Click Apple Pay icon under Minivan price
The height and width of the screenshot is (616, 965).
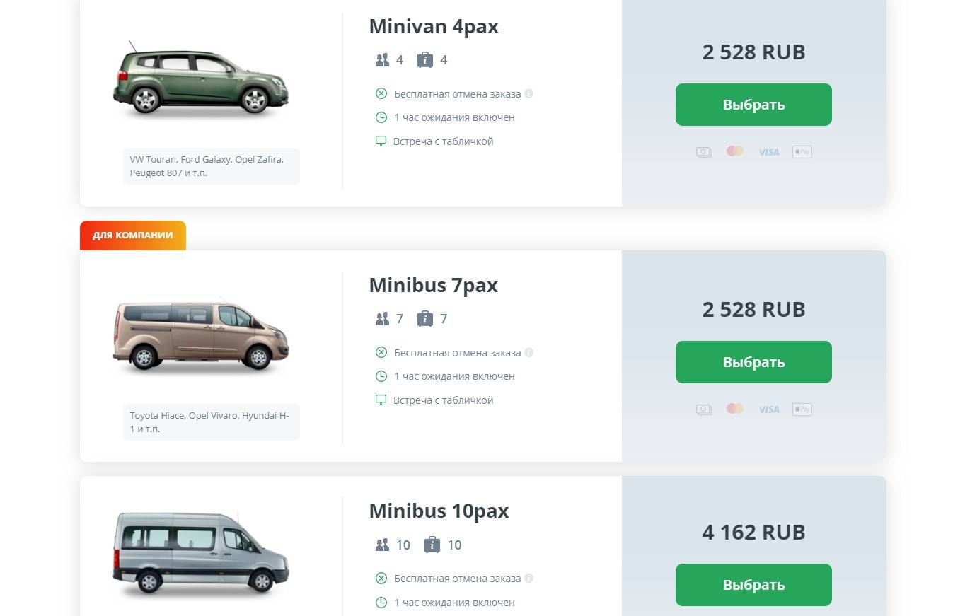click(802, 152)
